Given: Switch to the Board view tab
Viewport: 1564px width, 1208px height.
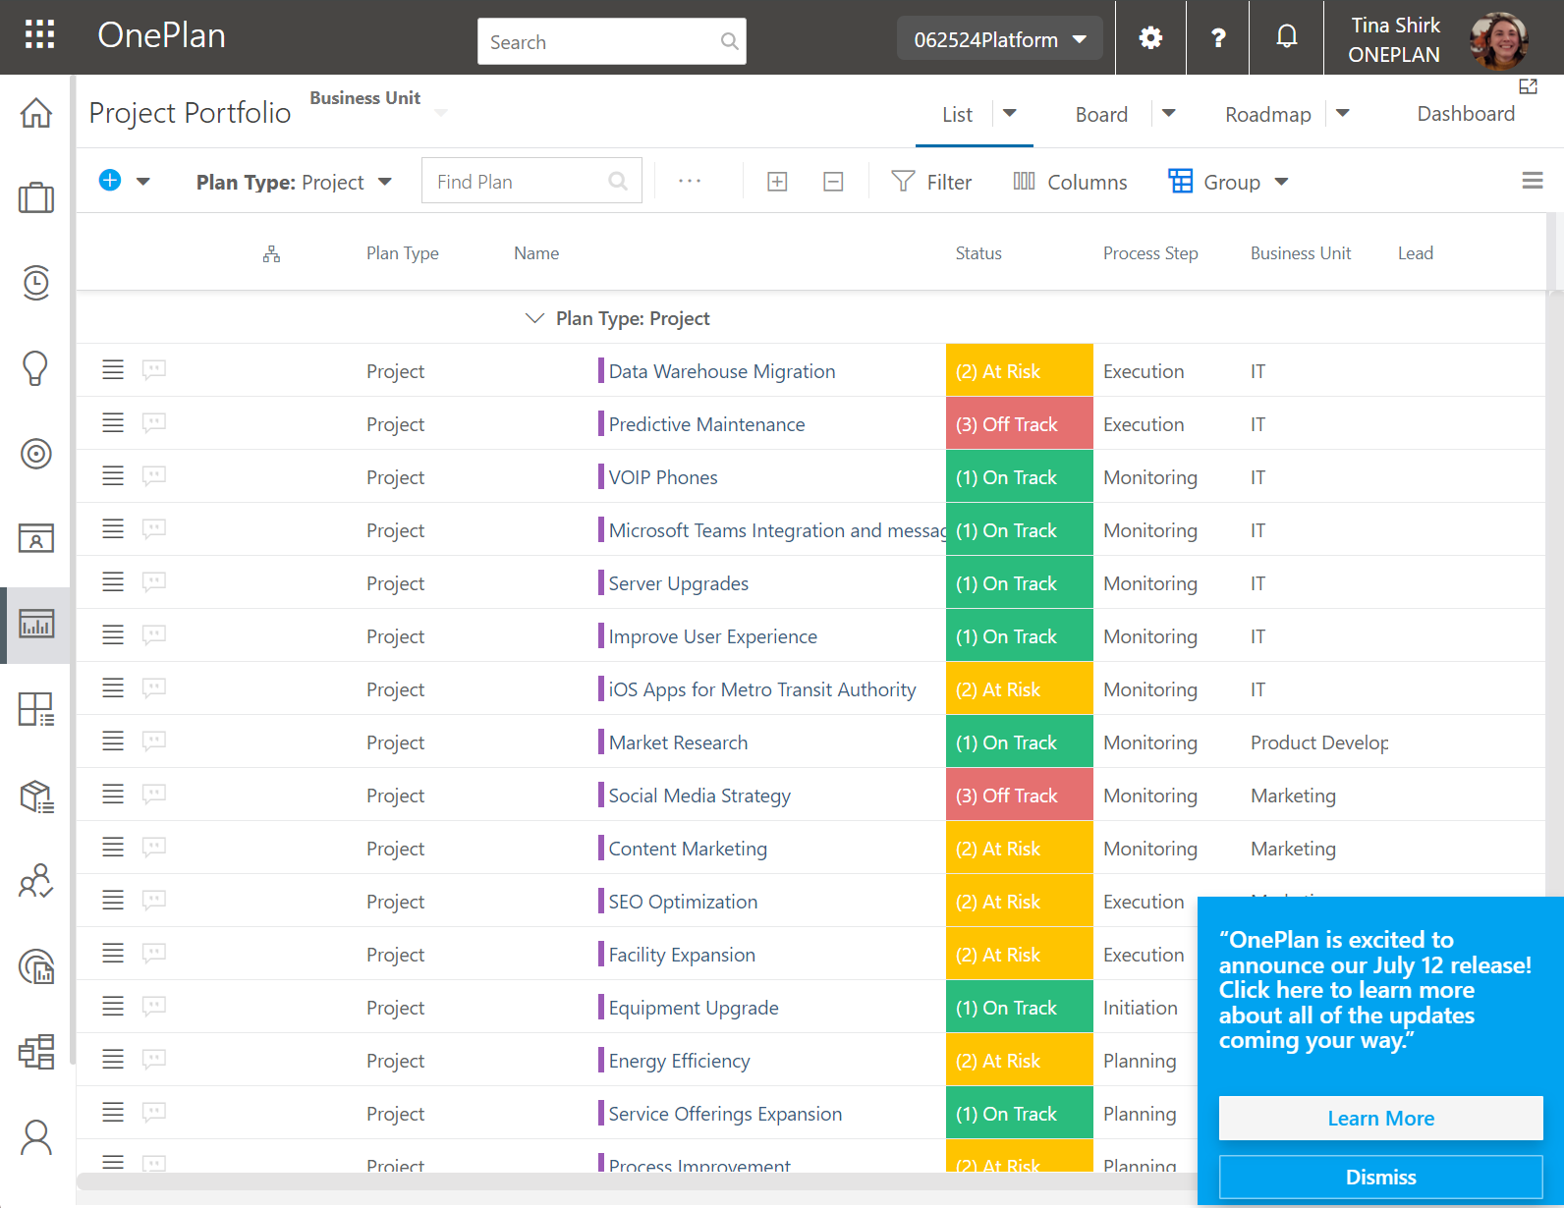Looking at the screenshot, I should (x=1101, y=115).
